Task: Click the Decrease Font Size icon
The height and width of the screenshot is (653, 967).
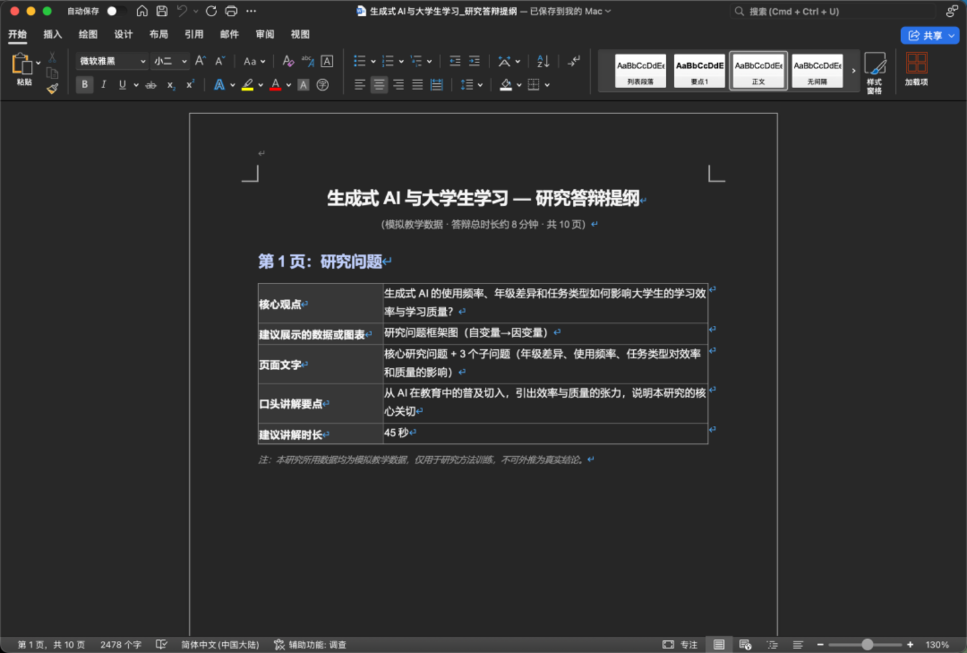Action: [x=220, y=61]
